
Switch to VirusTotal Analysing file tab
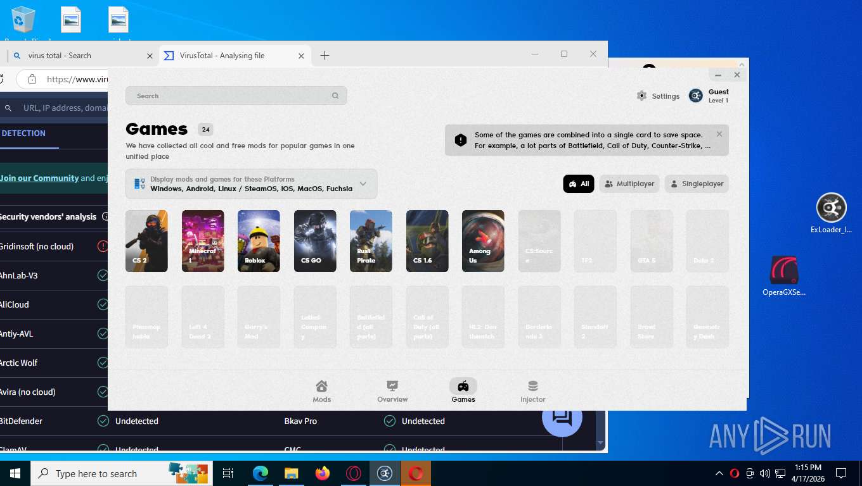pos(235,55)
